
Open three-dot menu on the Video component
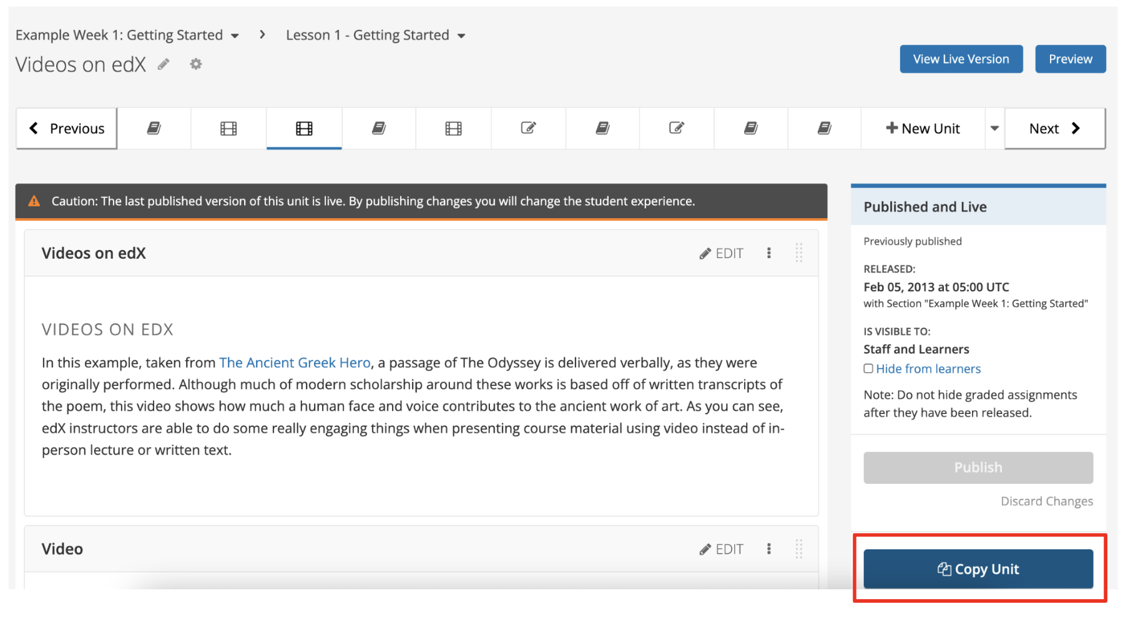point(768,549)
